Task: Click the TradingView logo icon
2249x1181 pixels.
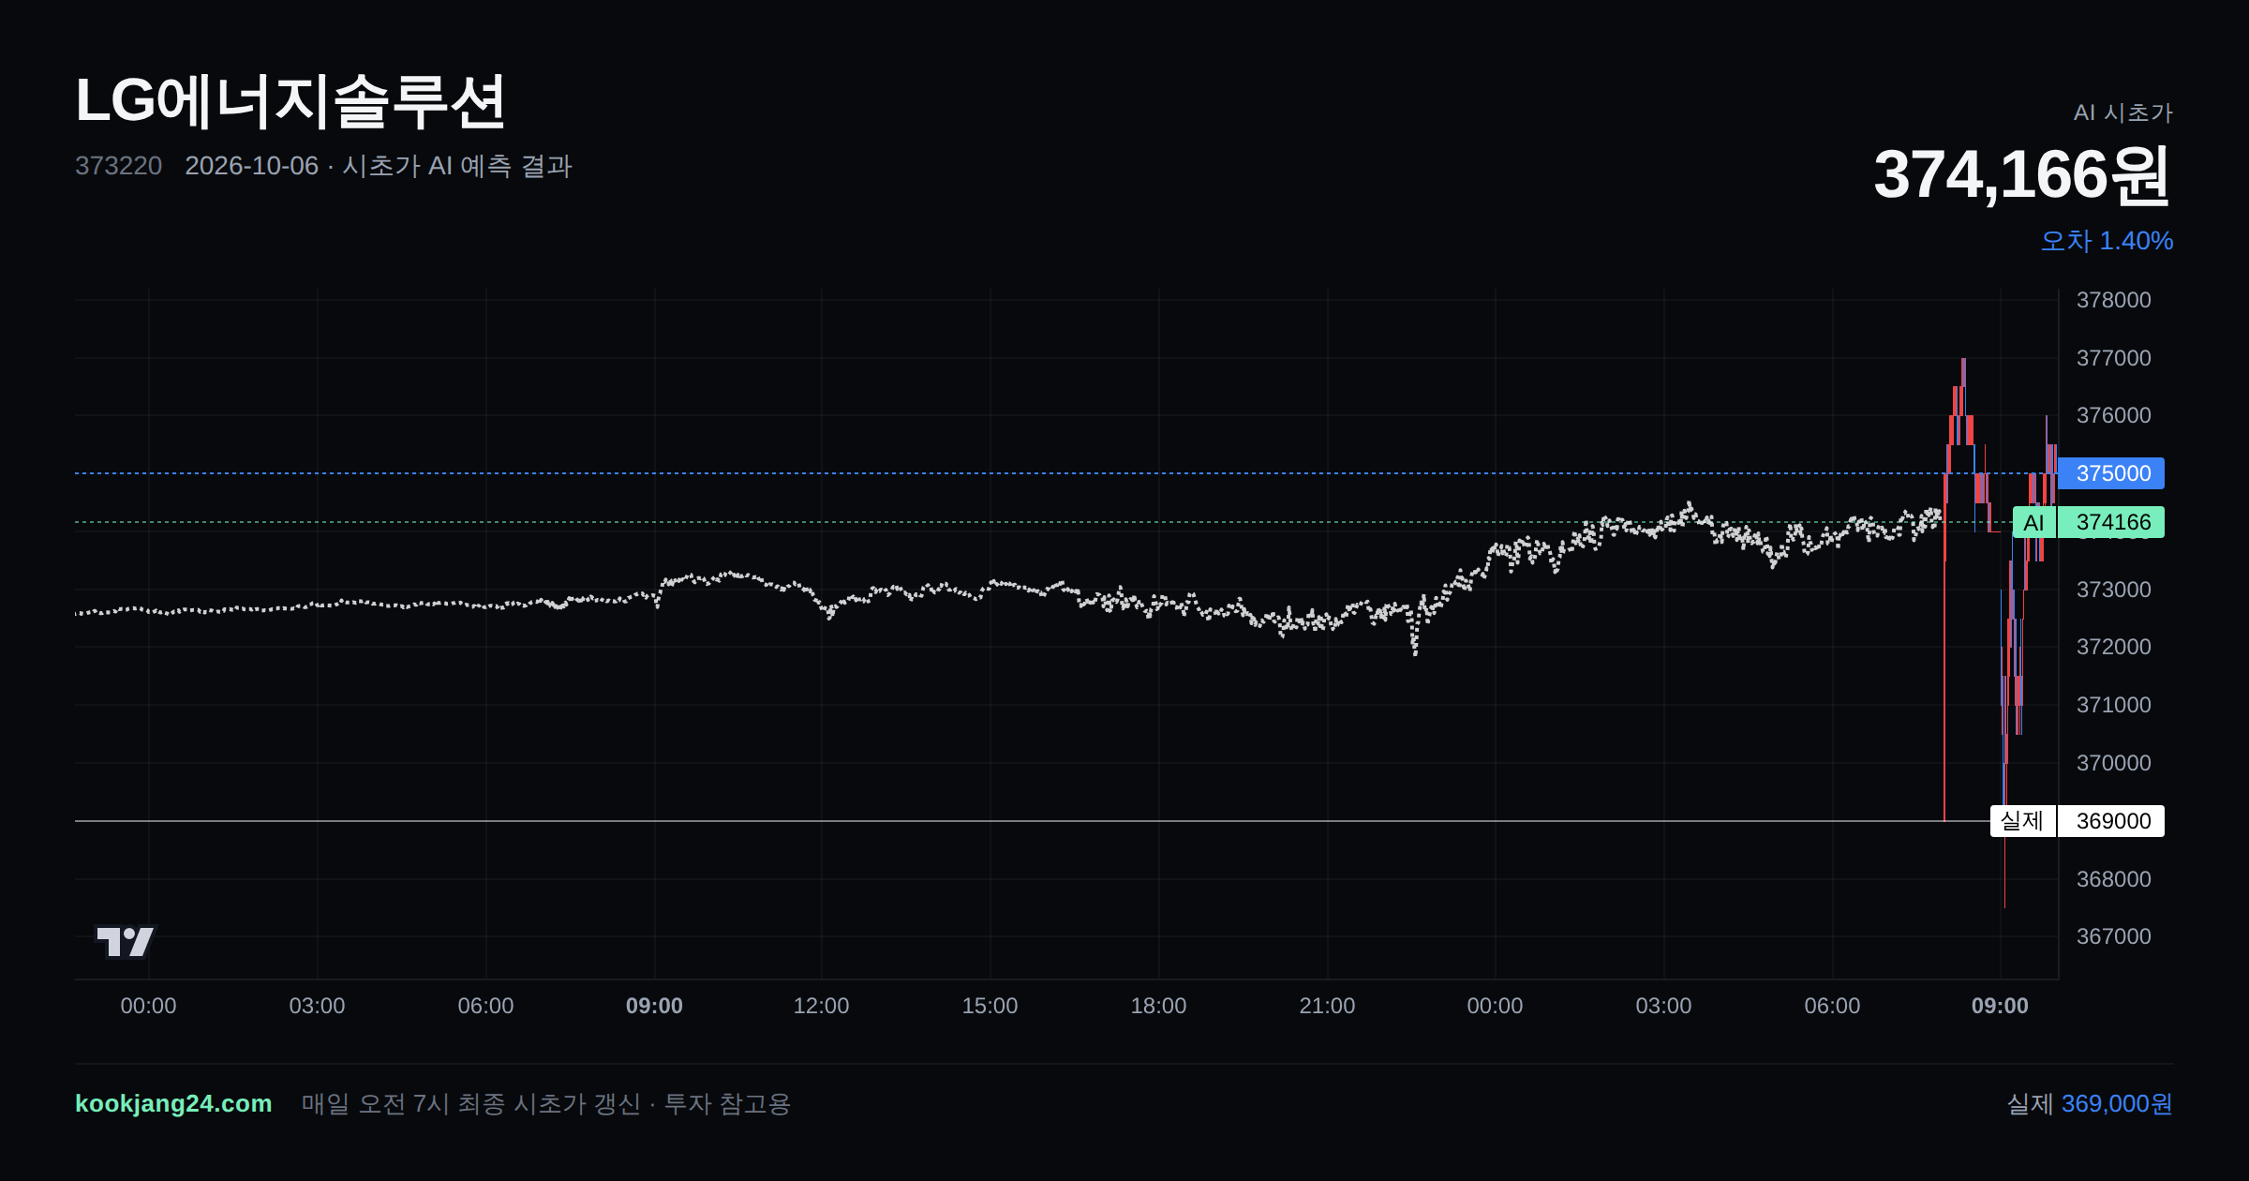Action: pos(125,941)
